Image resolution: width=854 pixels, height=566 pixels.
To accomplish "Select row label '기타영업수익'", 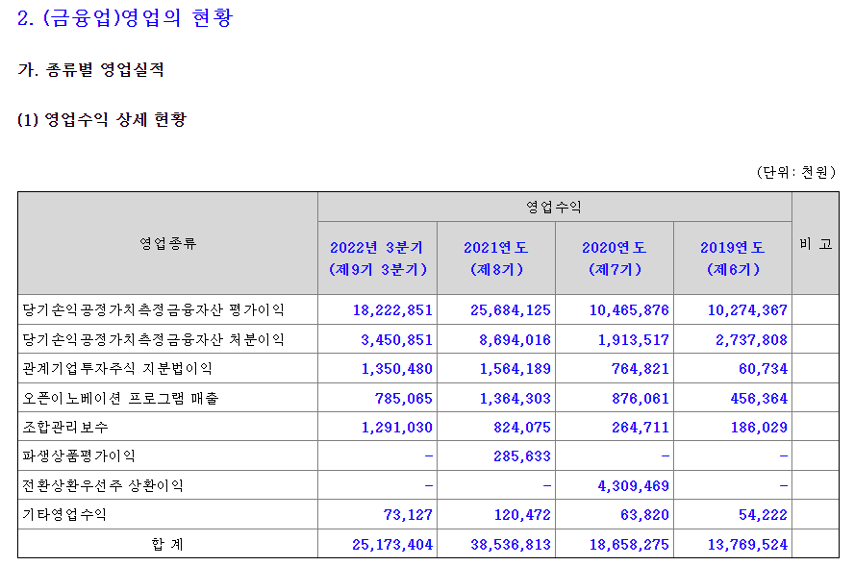I will (x=64, y=514).
